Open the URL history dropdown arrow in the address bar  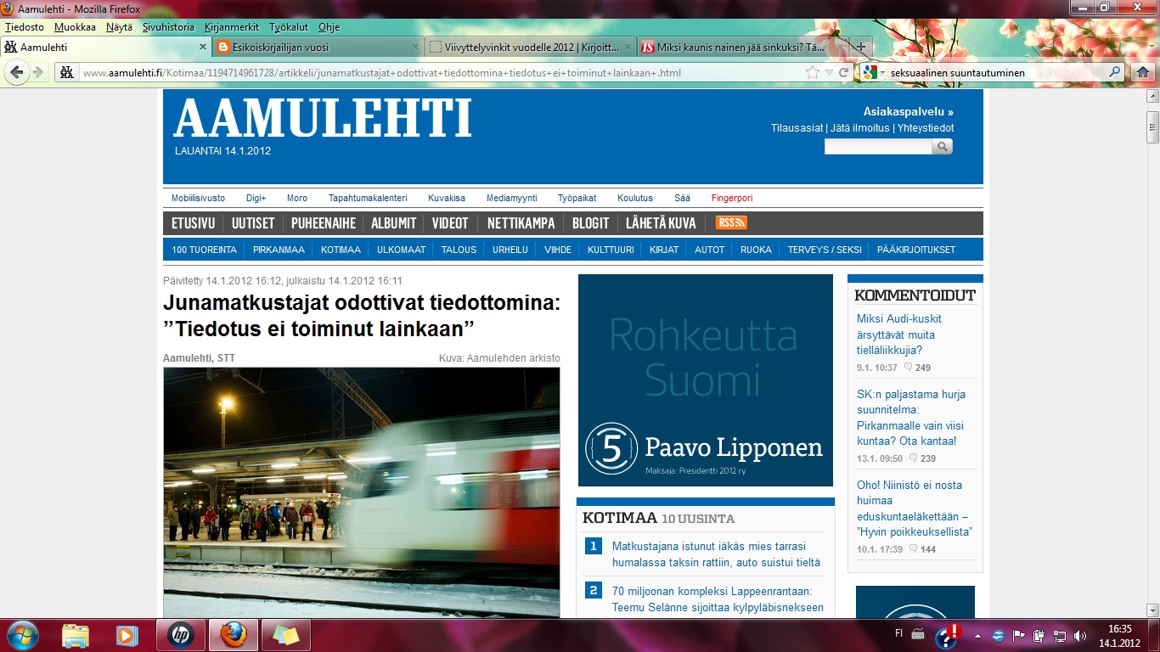830,73
